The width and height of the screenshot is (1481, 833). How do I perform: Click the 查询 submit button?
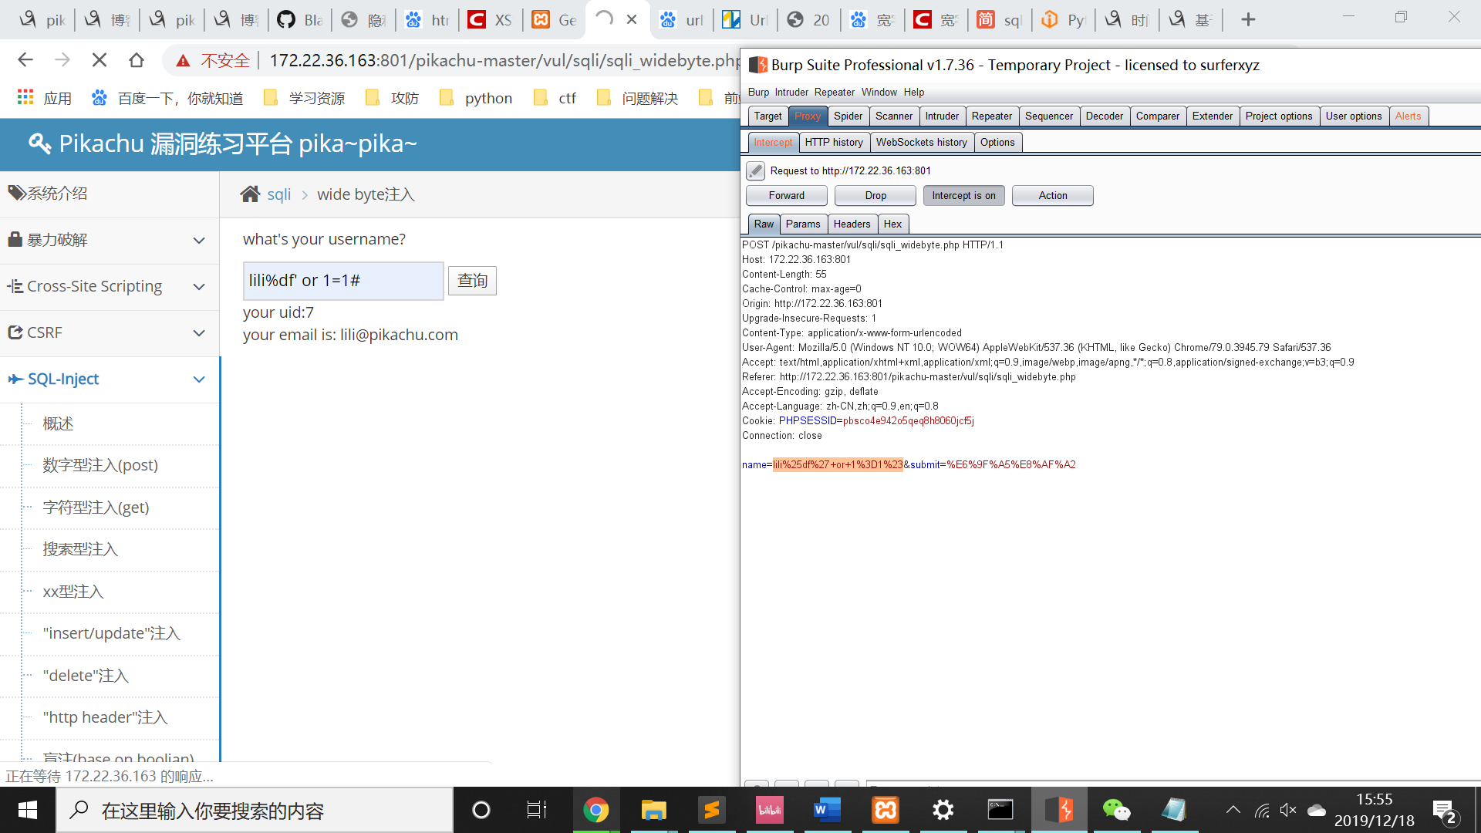pyautogui.click(x=472, y=281)
